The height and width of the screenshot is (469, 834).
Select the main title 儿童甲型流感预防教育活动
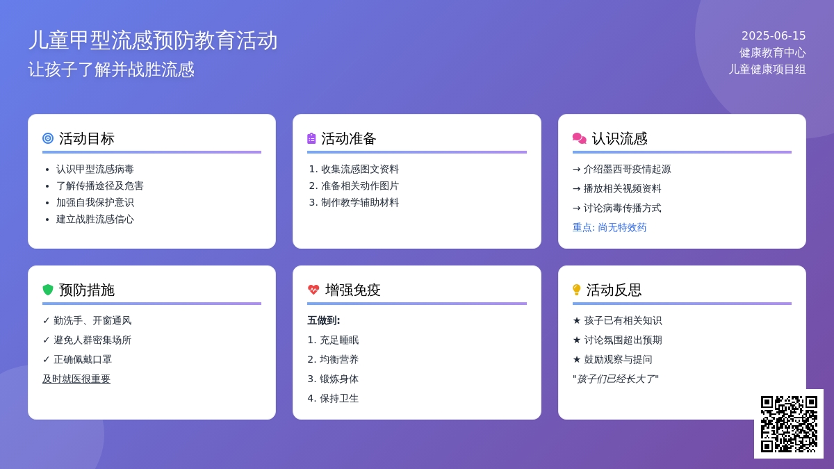(x=153, y=40)
